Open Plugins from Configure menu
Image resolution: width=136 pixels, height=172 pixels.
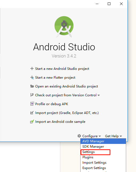[103, 157]
